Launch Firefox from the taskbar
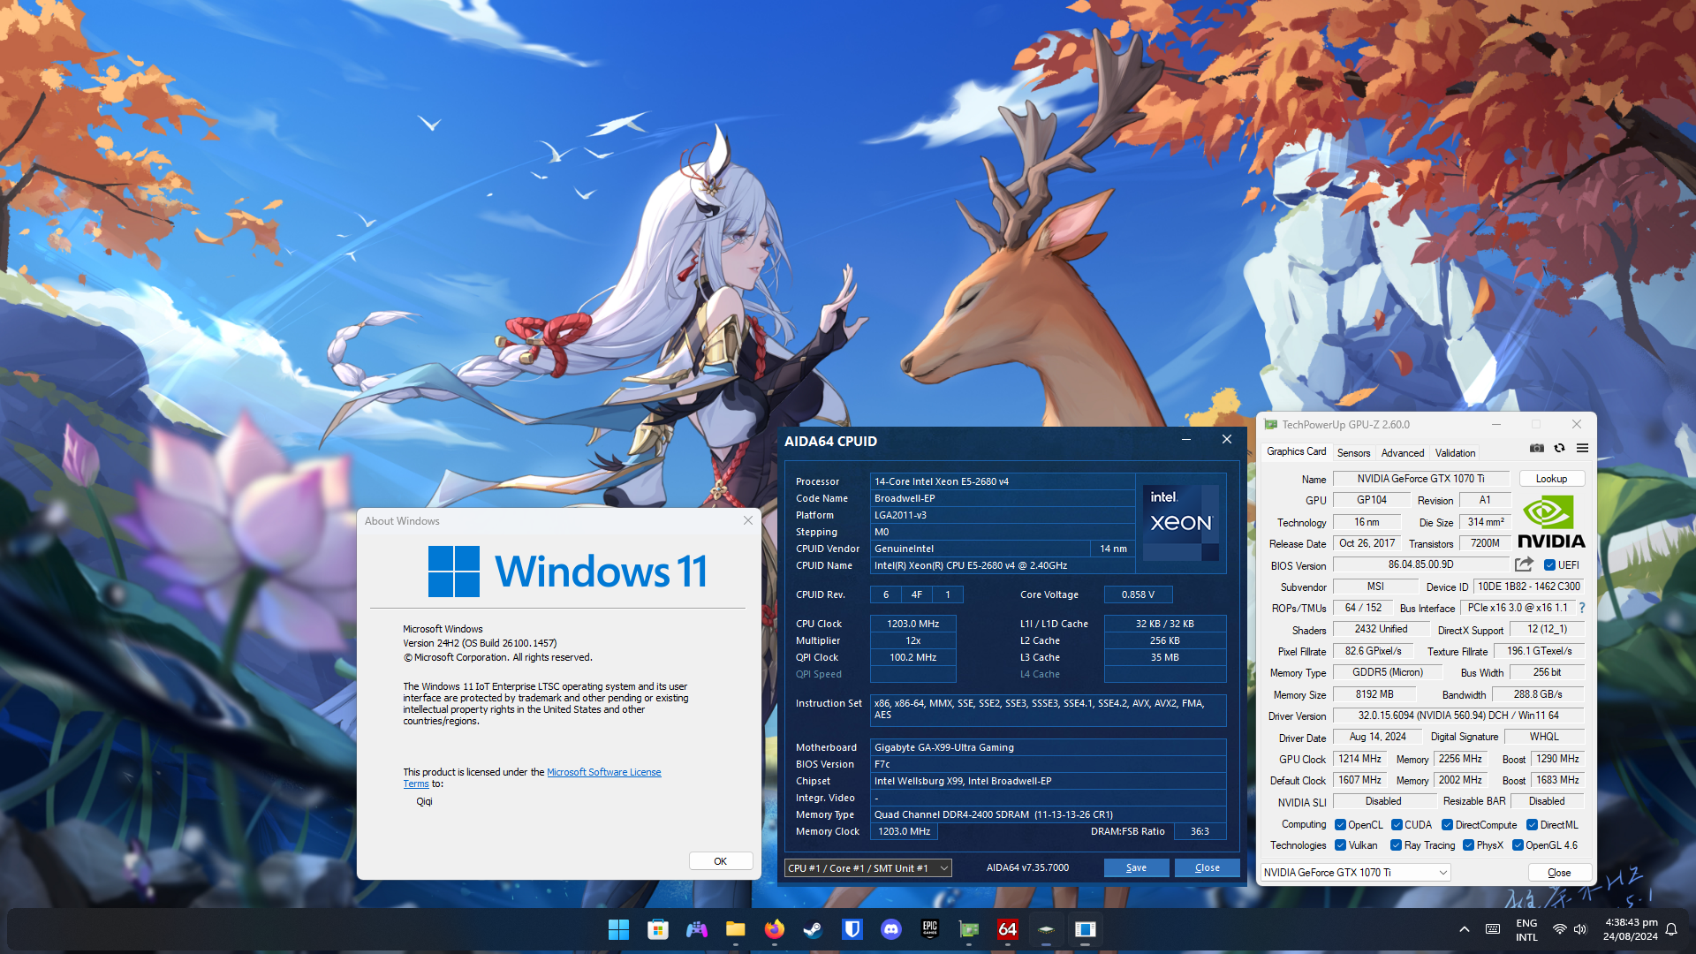 coord(775,929)
